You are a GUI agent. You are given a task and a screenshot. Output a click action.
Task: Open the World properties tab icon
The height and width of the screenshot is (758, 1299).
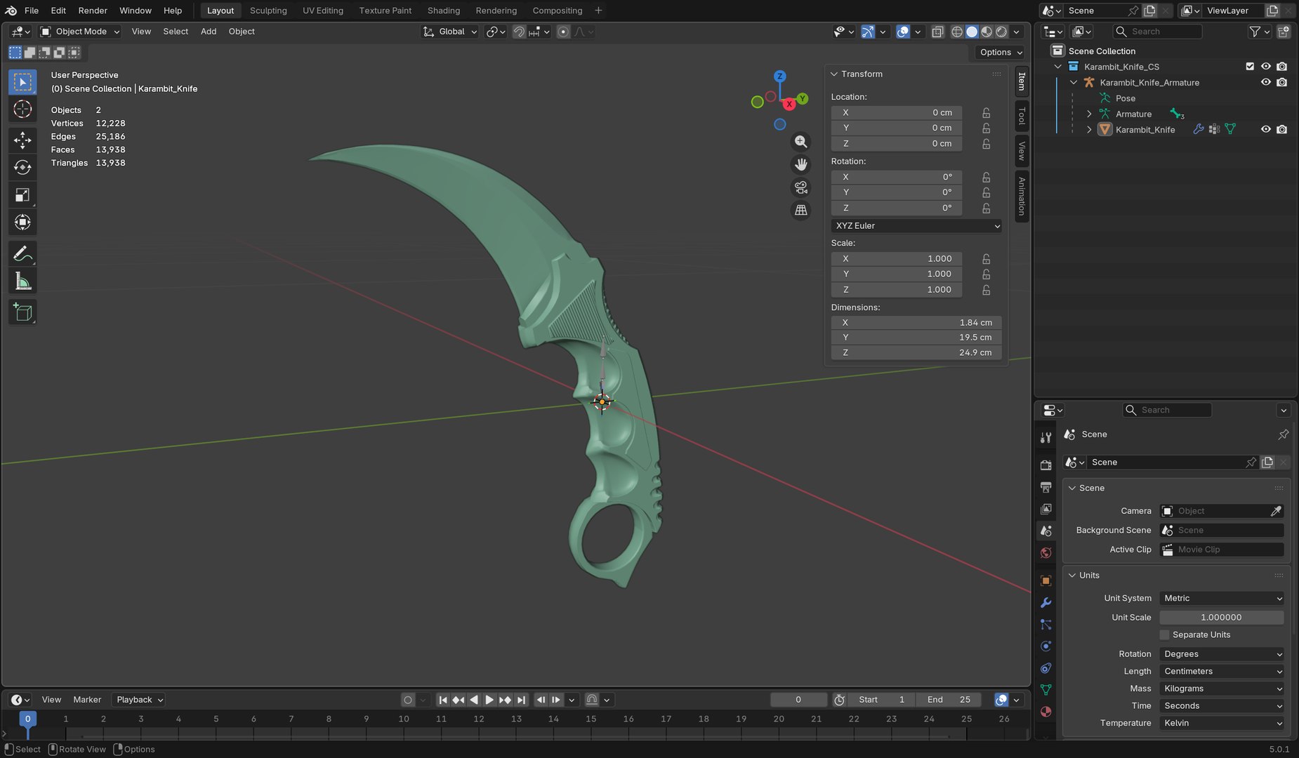[x=1046, y=553]
